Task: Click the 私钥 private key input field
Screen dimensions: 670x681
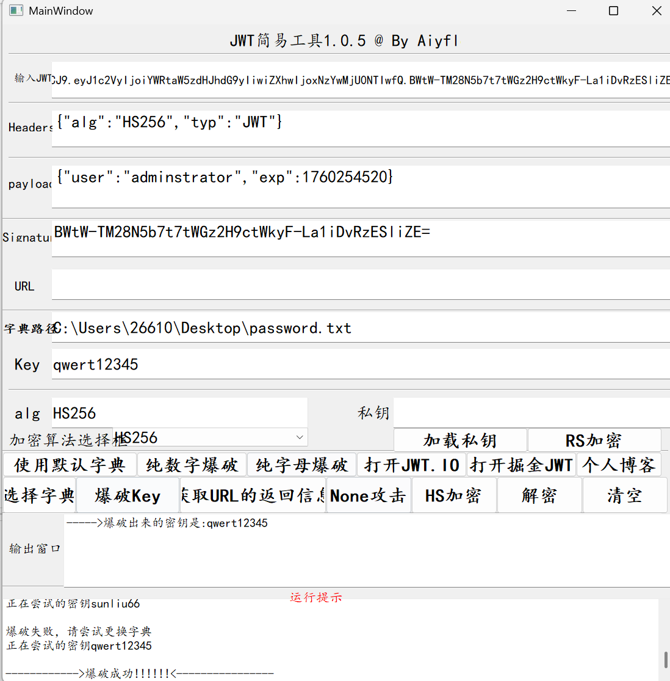Action: 531,413
